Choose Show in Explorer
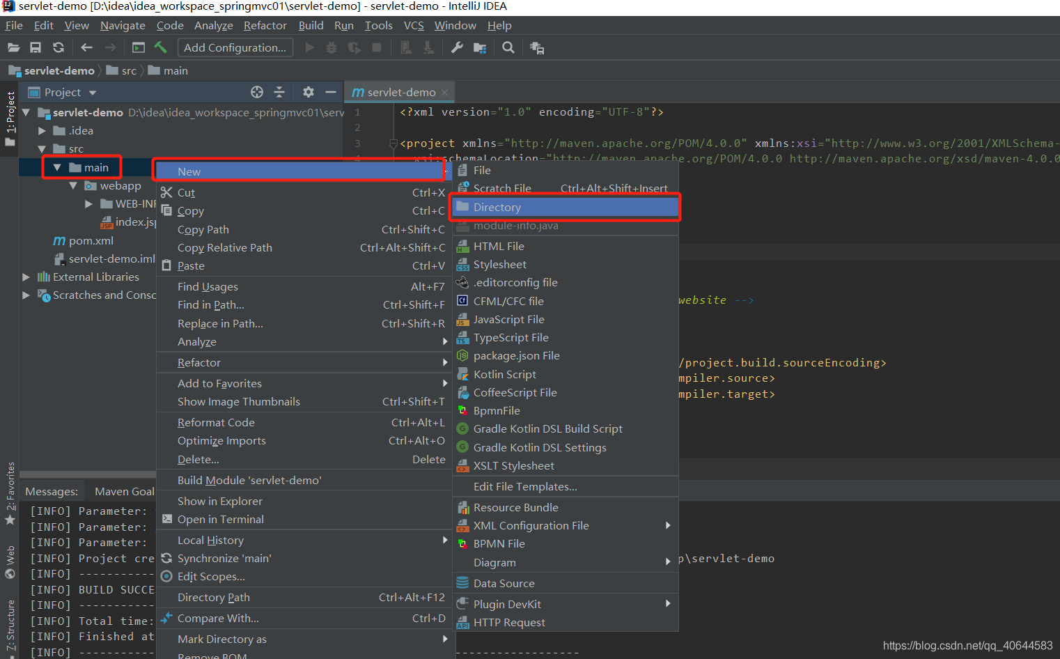The image size is (1060, 659). tap(304, 501)
